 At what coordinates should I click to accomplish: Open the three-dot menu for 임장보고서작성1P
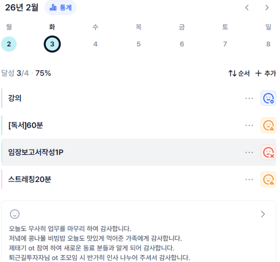[249, 152]
